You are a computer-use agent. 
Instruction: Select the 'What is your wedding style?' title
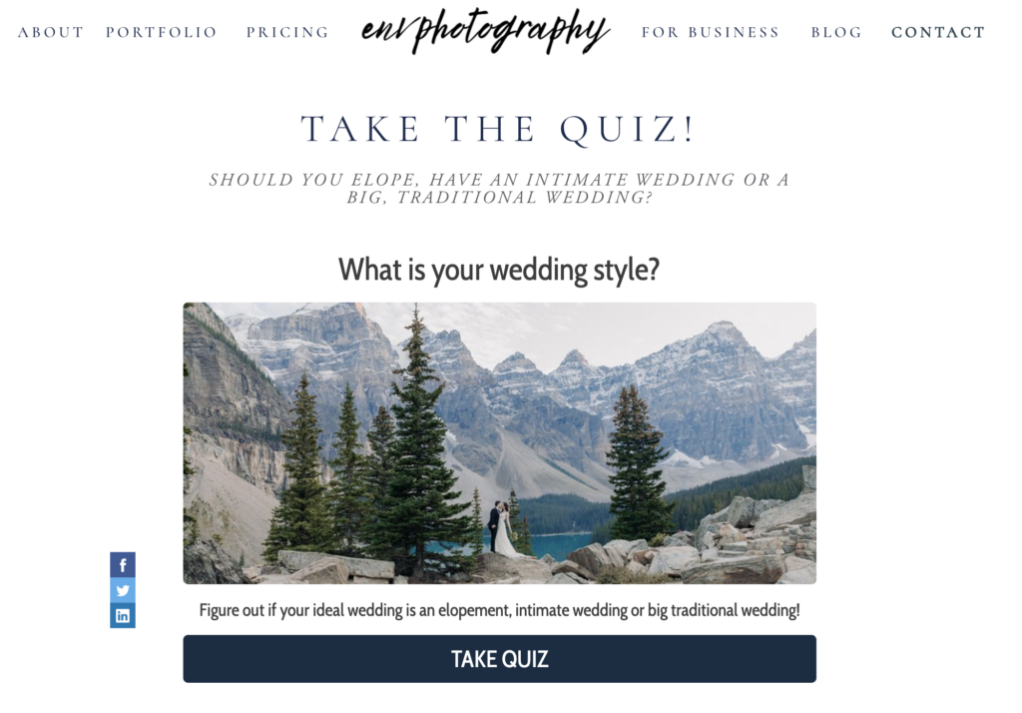tap(499, 270)
